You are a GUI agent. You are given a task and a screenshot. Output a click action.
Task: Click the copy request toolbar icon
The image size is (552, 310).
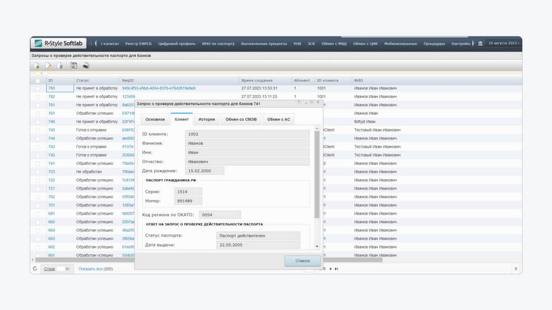(x=74, y=66)
